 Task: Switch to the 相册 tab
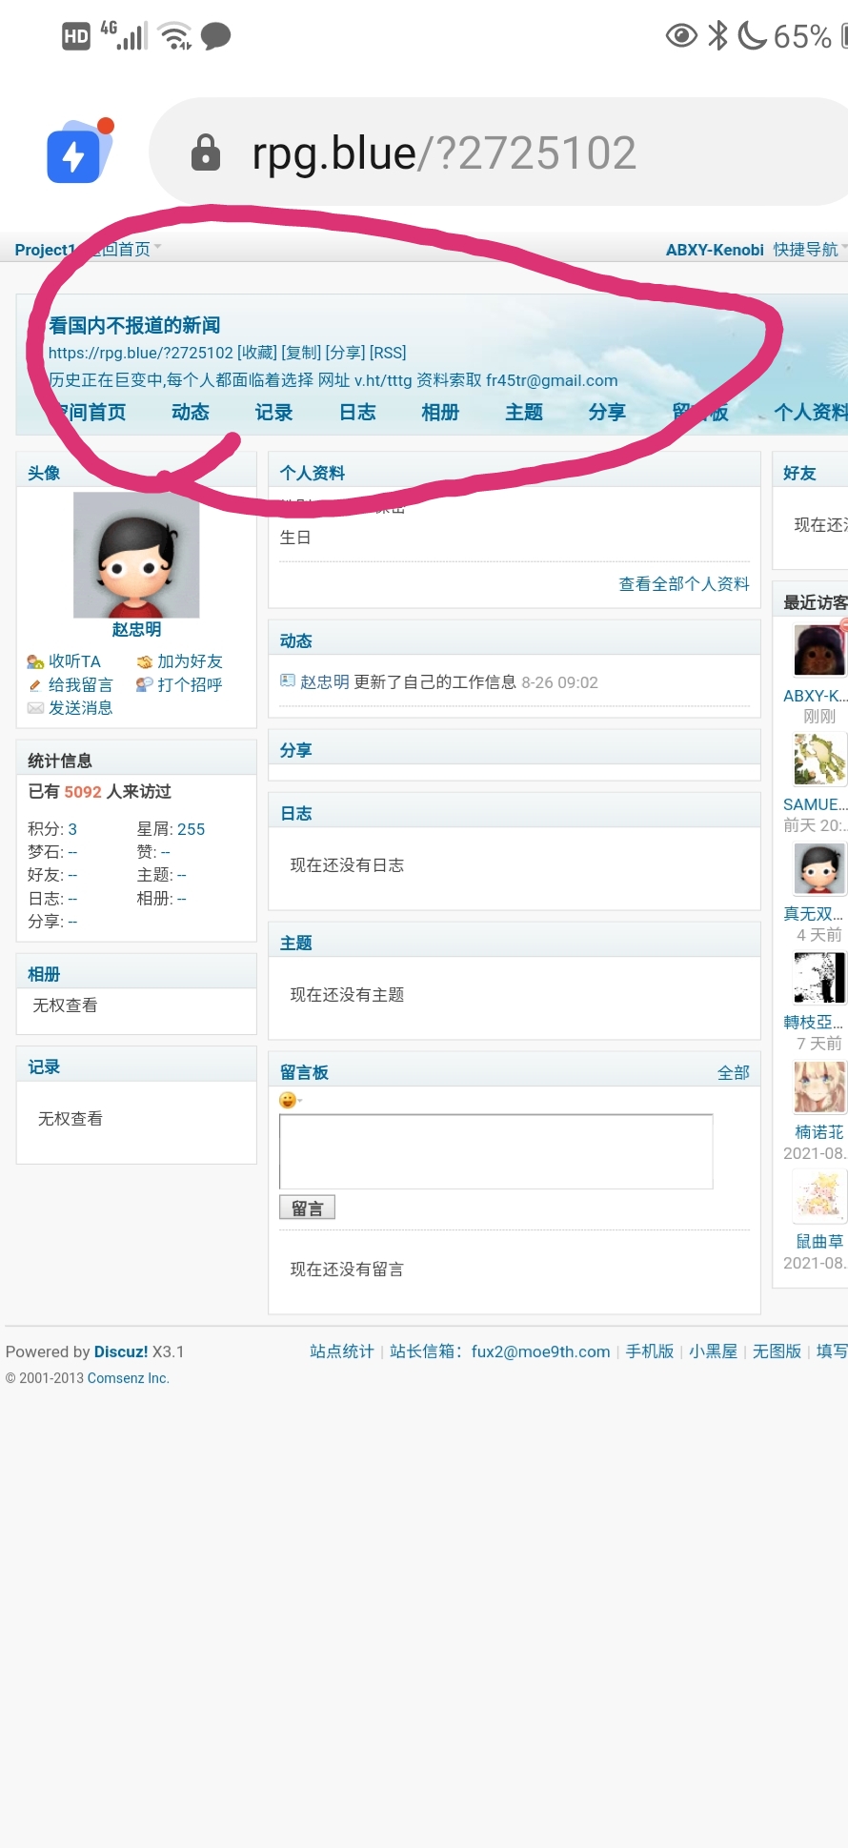tap(440, 413)
